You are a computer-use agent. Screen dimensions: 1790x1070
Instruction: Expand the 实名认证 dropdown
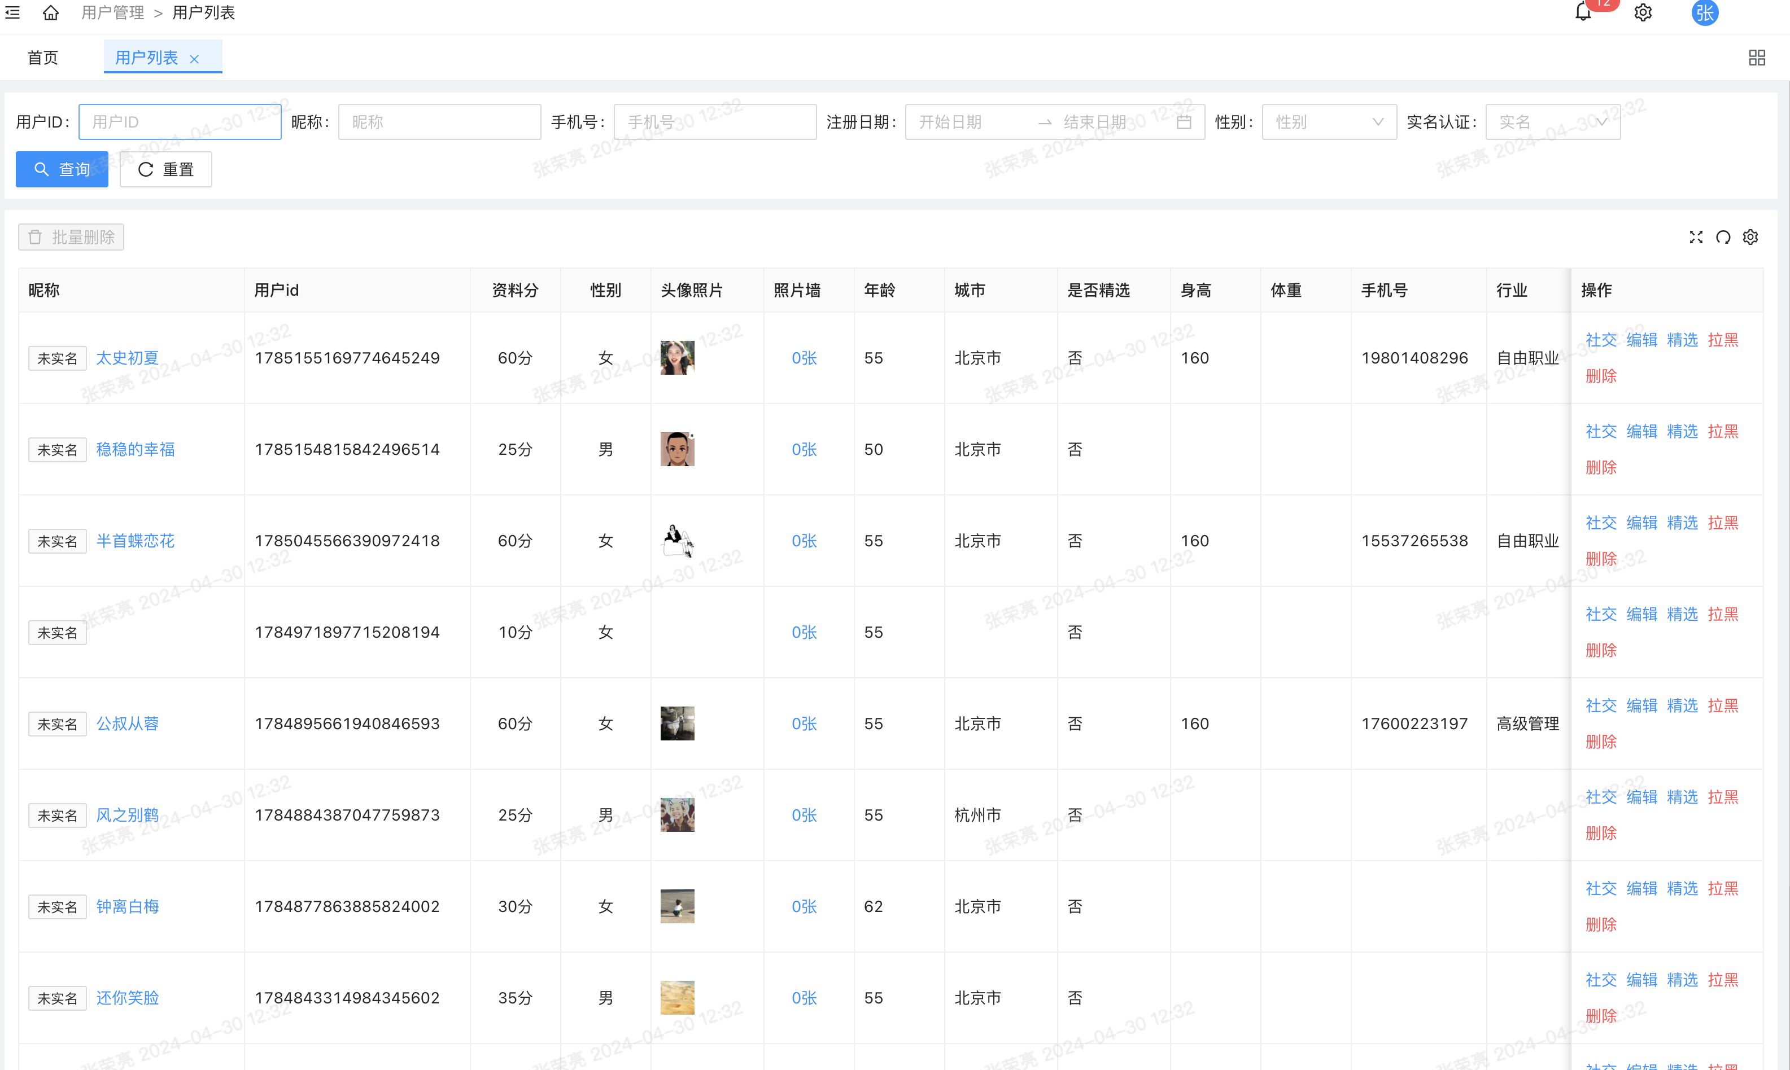(1553, 122)
